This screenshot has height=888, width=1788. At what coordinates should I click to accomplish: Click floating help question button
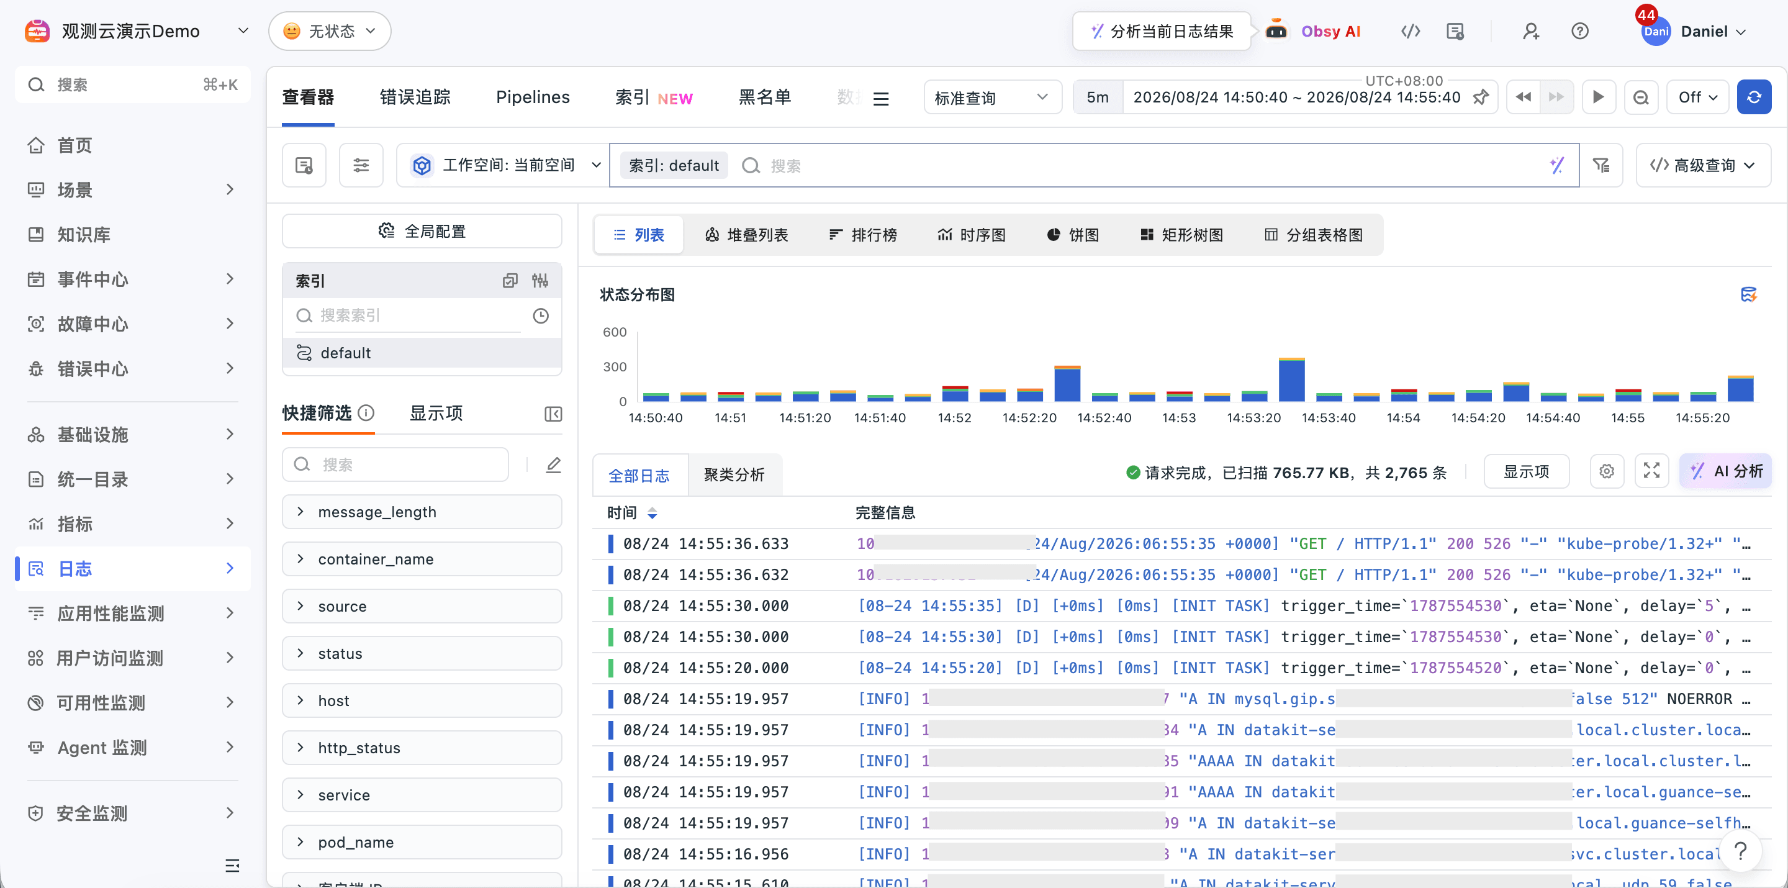point(1740,851)
